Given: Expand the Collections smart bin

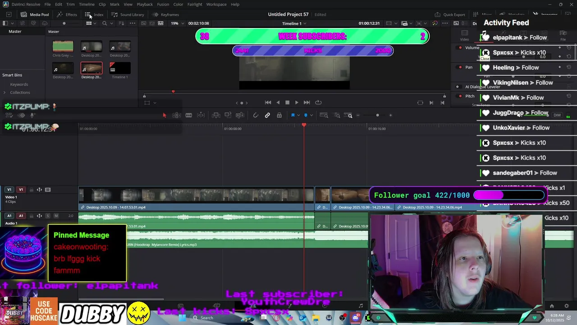Looking at the screenshot, I should point(5,93).
